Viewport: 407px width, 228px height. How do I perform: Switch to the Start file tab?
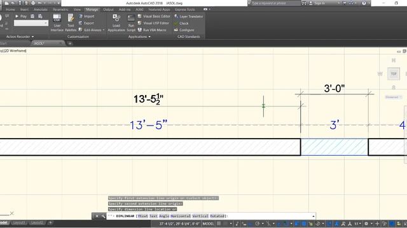coord(3,44)
